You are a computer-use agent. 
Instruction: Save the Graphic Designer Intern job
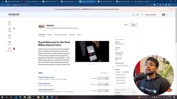pos(100,78)
